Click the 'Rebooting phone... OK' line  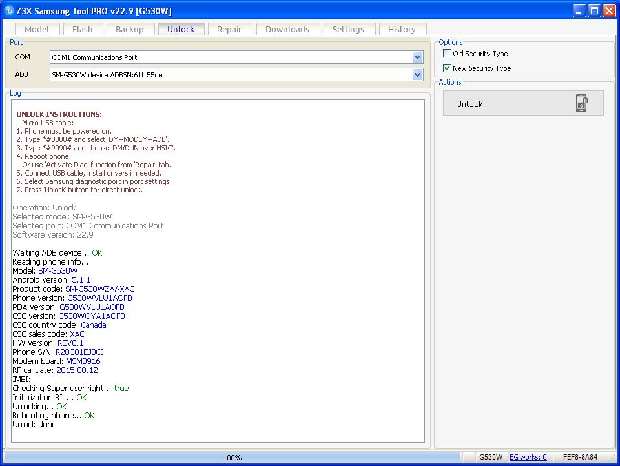click(54, 416)
